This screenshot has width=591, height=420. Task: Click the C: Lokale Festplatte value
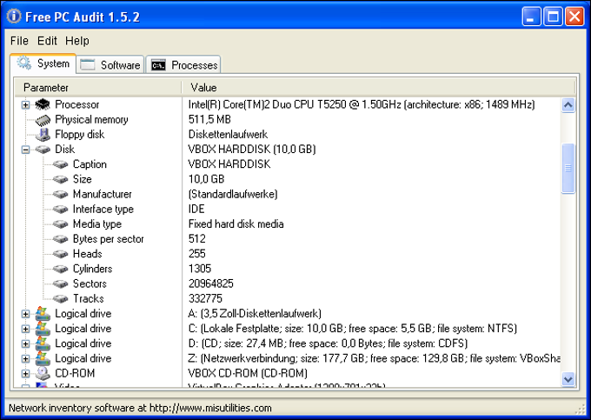coord(352,329)
